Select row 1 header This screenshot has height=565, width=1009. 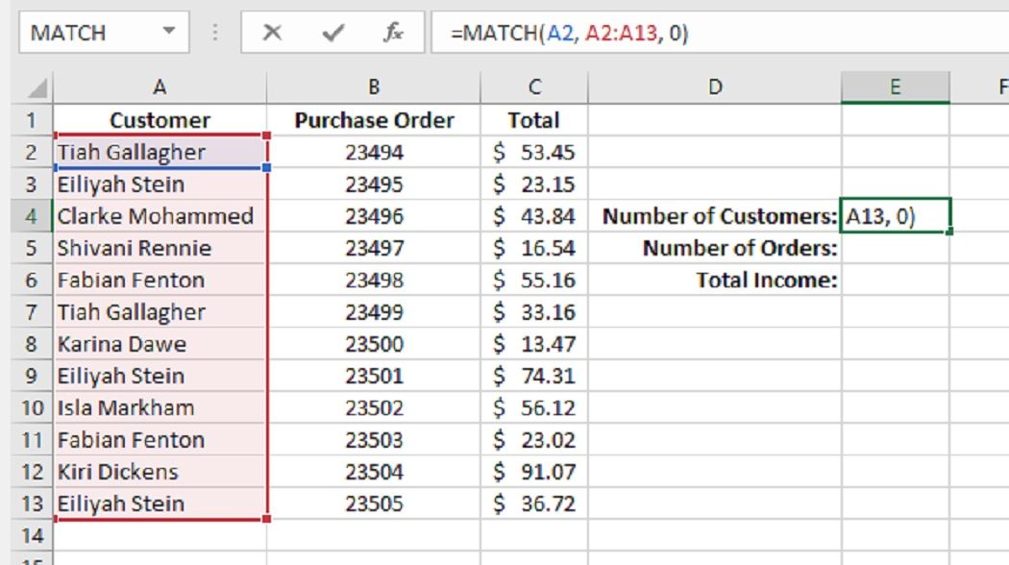tap(32, 120)
